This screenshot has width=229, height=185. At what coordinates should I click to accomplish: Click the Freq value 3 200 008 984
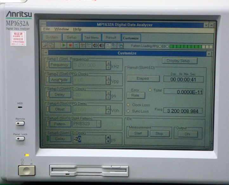point(183,111)
